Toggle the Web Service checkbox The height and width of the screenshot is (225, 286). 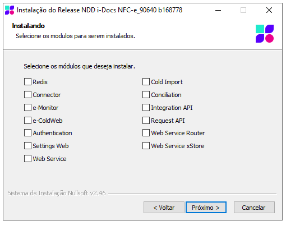(x=27, y=159)
